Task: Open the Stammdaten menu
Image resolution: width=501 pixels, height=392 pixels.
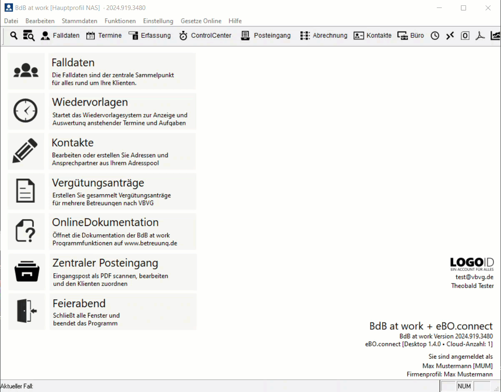Action: click(x=80, y=21)
